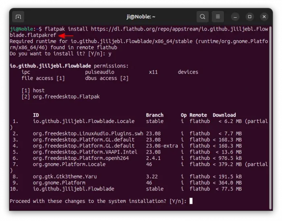Click the ji@Noble prompt text
282x221 pixels.
pyautogui.click(x=21, y=29)
